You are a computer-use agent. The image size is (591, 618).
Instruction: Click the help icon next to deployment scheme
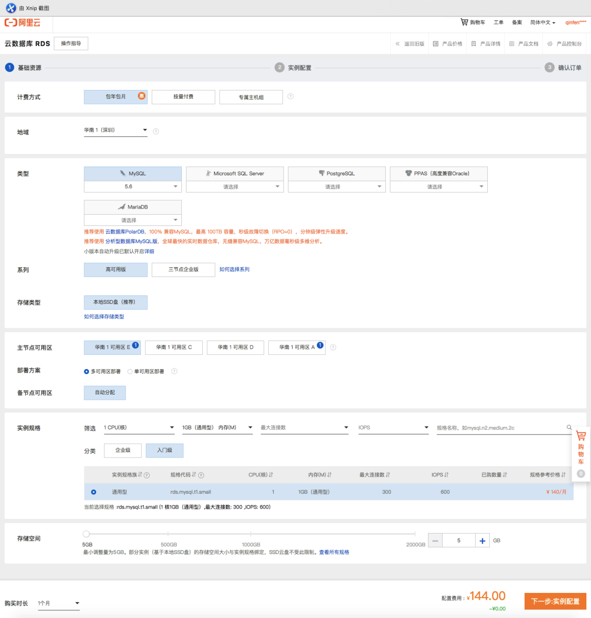[174, 371]
